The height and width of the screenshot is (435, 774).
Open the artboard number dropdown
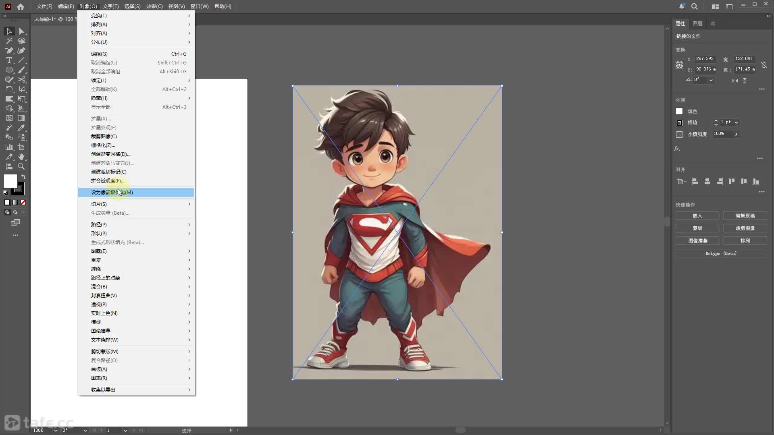pyautogui.click(x=125, y=430)
